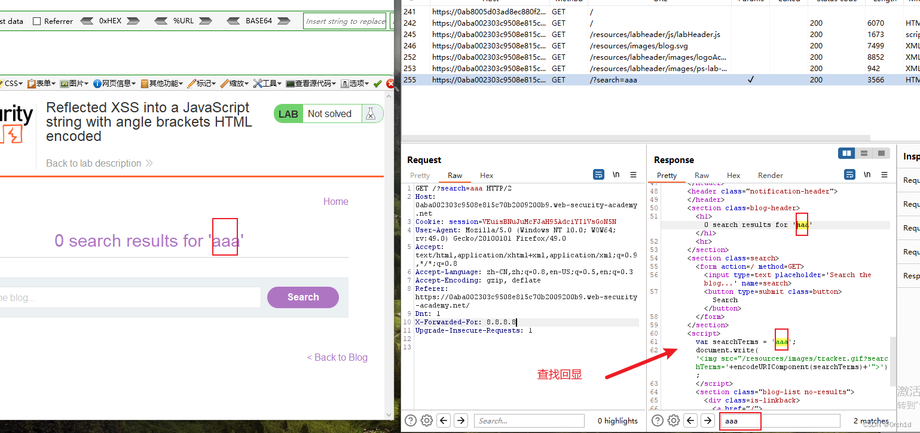The image size is (920, 433).
Task: Switch Response view to Render tab
Action: (771, 176)
